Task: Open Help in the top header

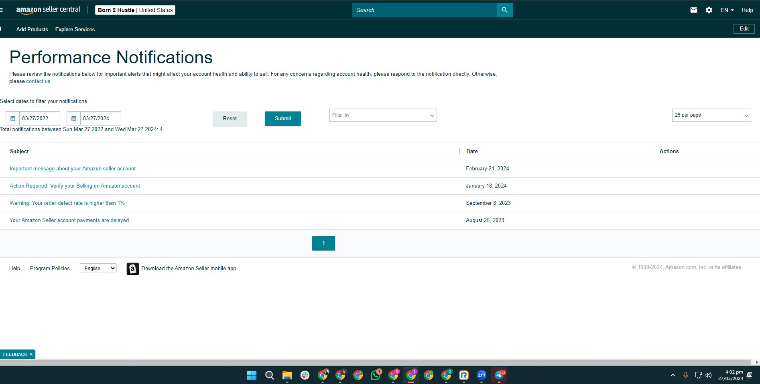Action: [747, 10]
